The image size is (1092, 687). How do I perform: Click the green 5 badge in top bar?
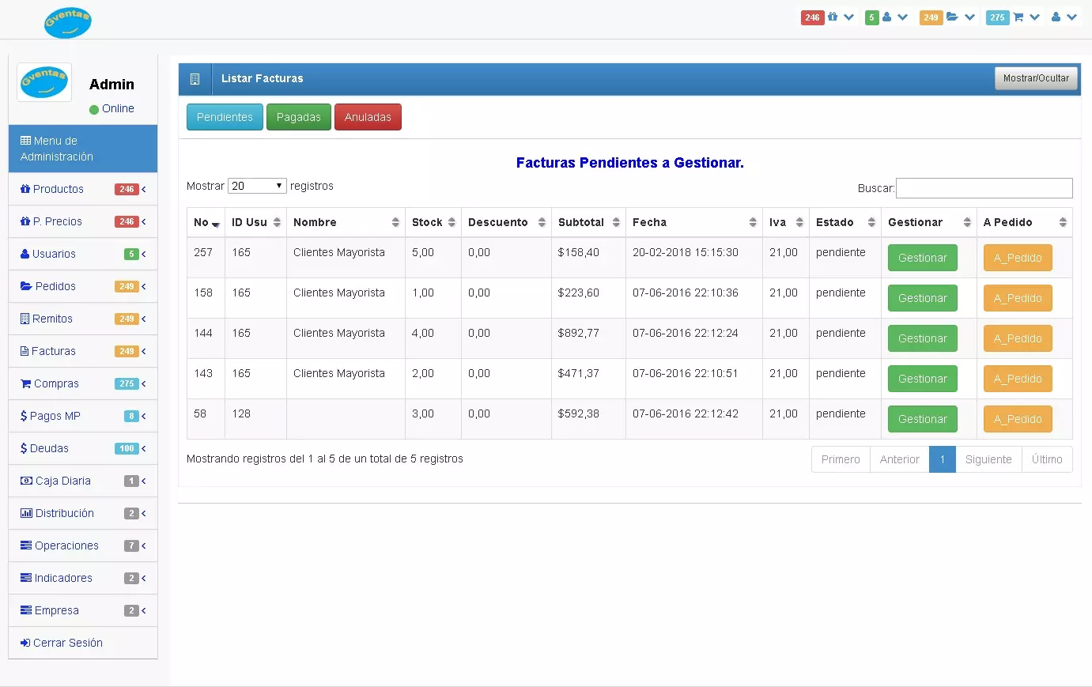[x=871, y=17]
